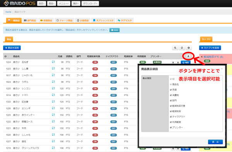The width and height of the screenshot is (232, 152).
Task: Open column display settings gear in table header
Action: click(x=188, y=56)
